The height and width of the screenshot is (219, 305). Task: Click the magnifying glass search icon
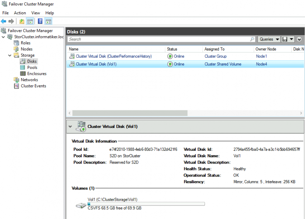[x=252, y=39]
